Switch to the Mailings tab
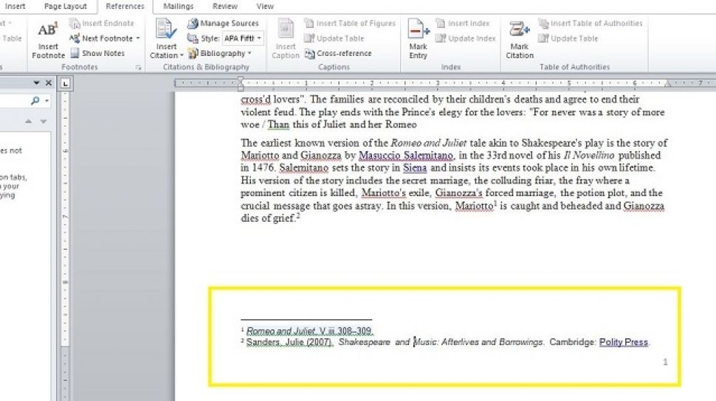The height and width of the screenshot is (401, 716). point(178,7)
